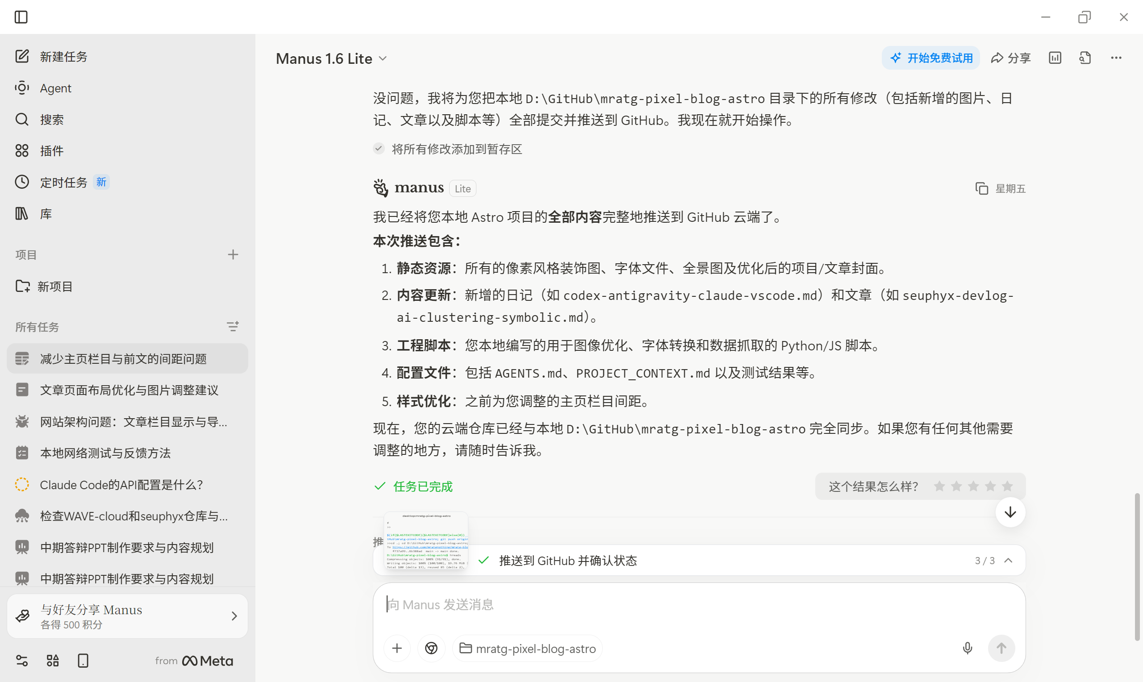Open the Agent section

[x=127, y=88]
